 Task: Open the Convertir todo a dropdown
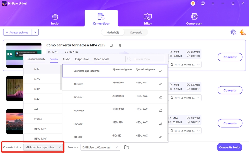coord(43,147)
